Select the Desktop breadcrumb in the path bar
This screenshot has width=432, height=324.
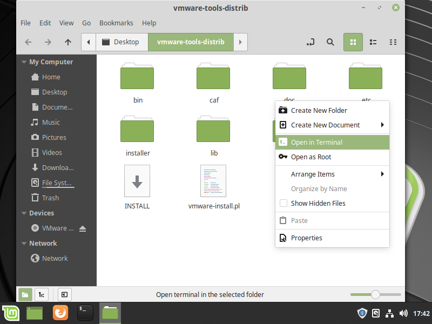(122, 42)
